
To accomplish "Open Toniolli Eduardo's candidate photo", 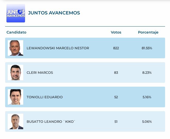I will point(15,97).
